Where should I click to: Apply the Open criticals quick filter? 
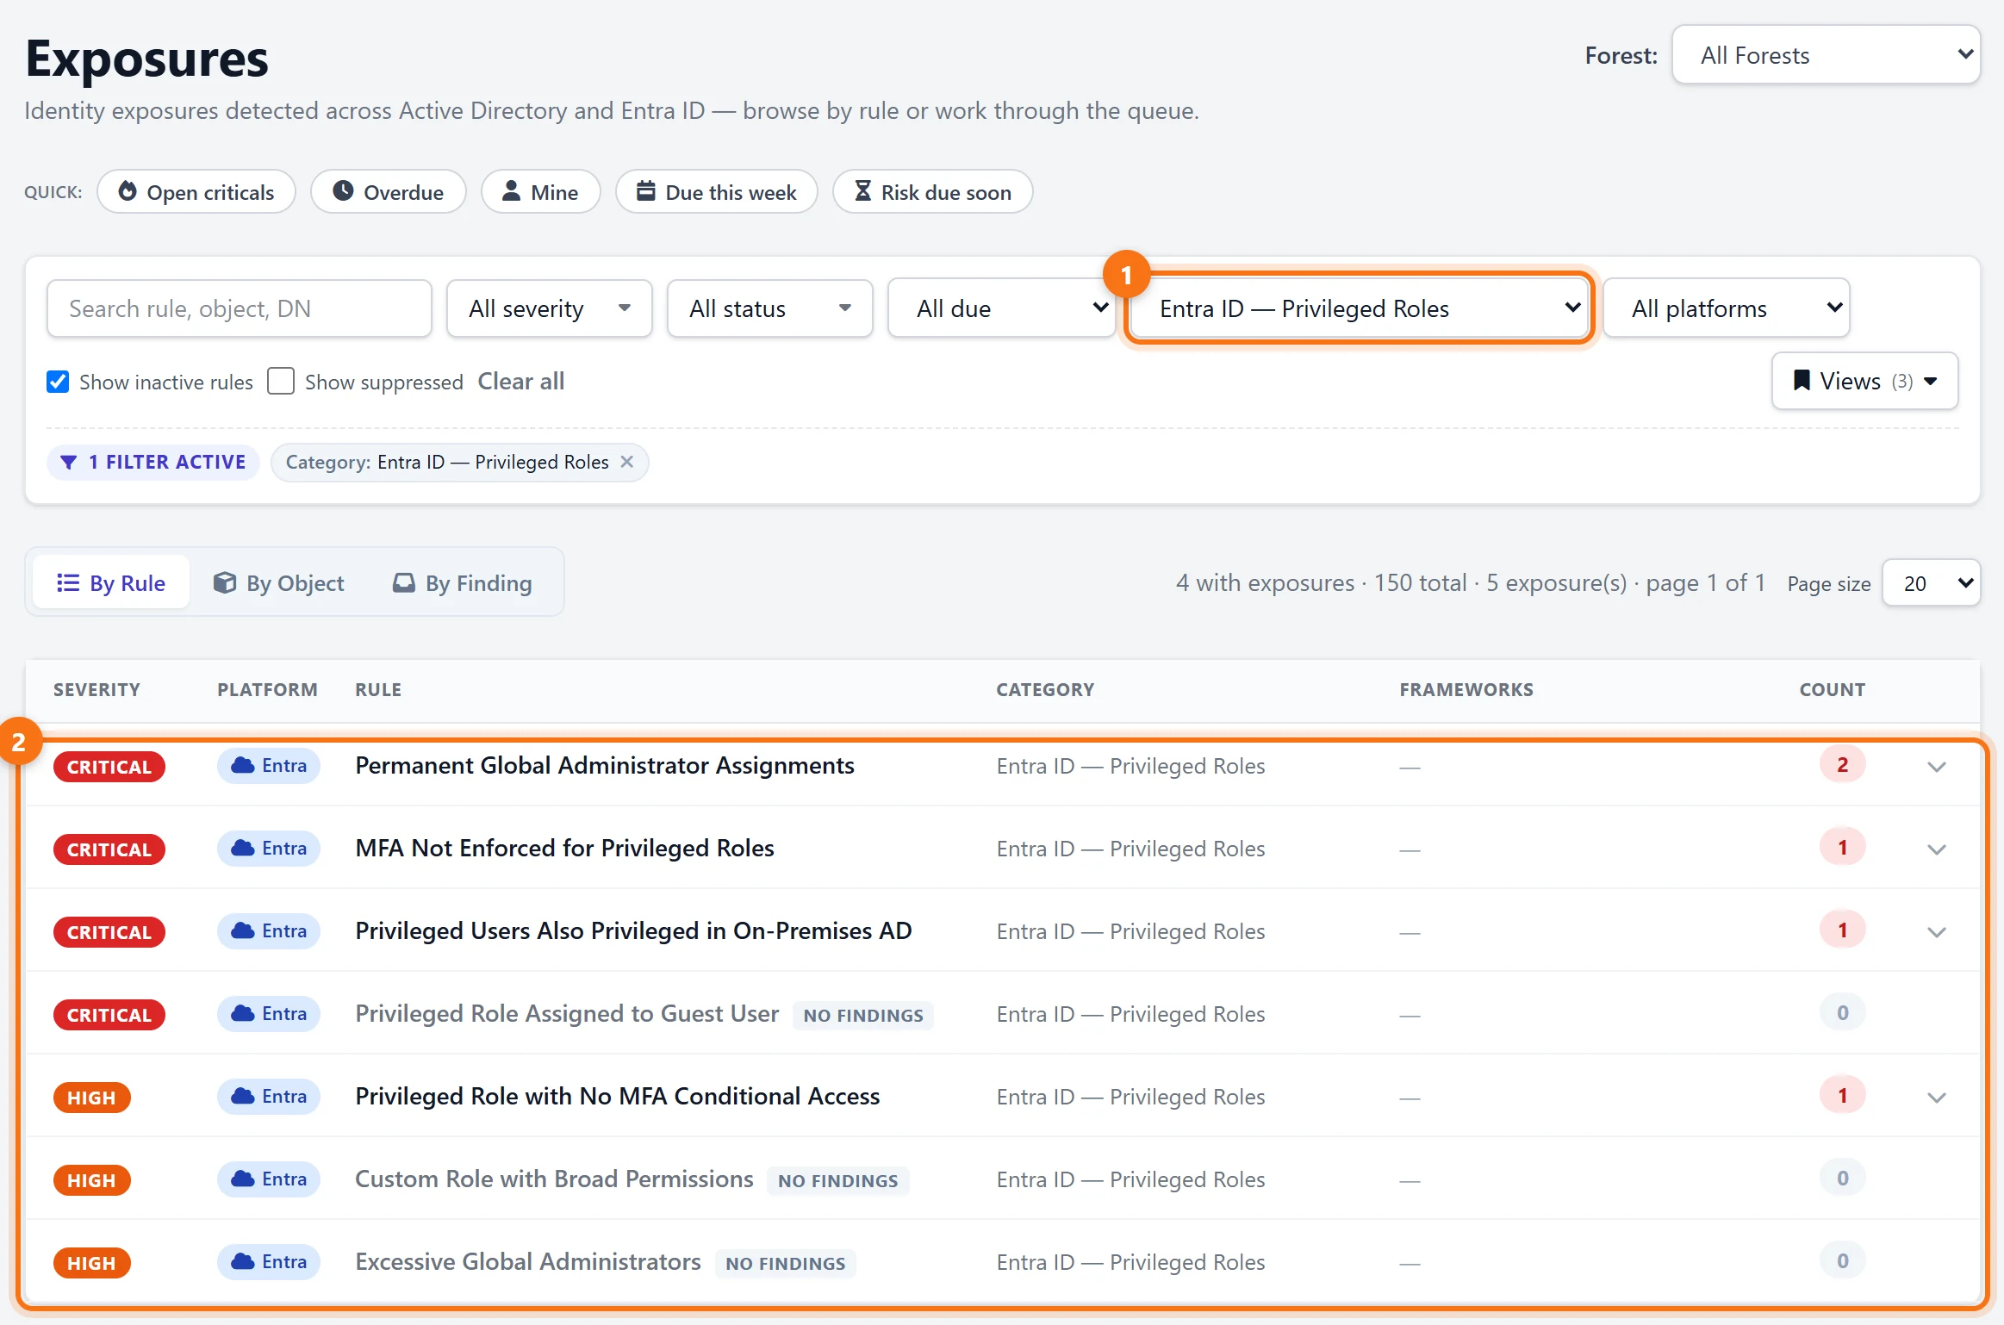pyautogui.click(x=196, y=191)
